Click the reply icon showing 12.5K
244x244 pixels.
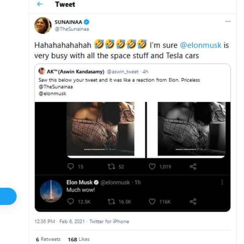pos(70,202)
